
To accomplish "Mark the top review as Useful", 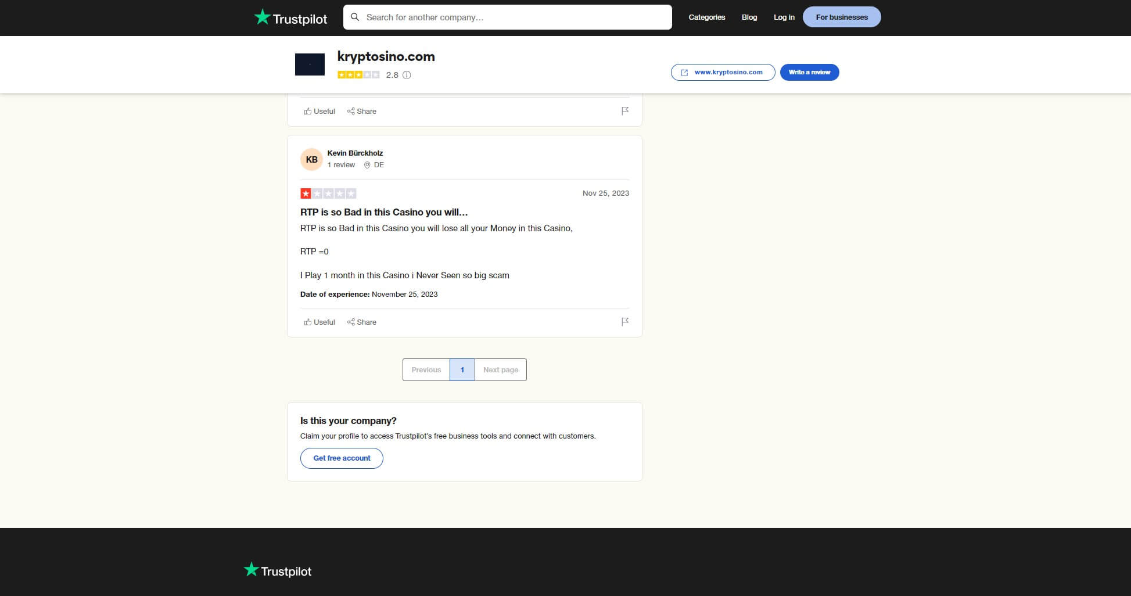I will coord(319,111).
